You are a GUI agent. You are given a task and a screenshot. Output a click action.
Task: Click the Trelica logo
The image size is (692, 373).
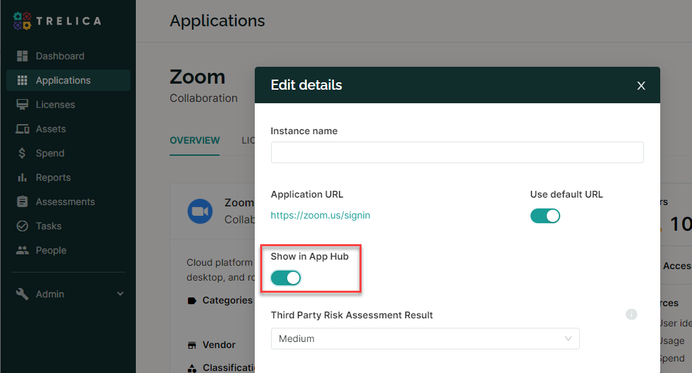click(57, 21)
